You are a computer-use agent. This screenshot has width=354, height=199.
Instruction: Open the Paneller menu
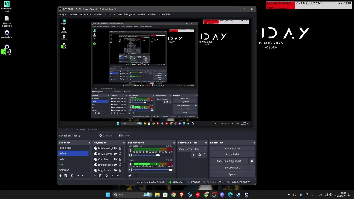coord(98,14)
